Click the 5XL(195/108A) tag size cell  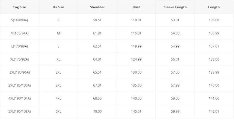coord(19,112)
